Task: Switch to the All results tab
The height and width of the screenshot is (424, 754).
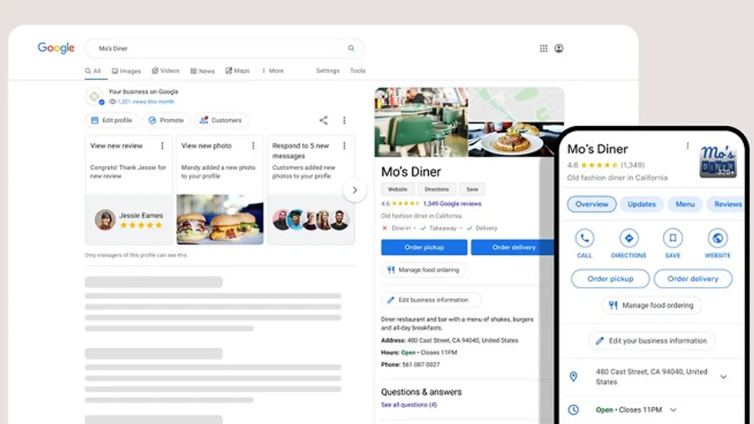Action: pyautogui.click(x=93, y=71)
